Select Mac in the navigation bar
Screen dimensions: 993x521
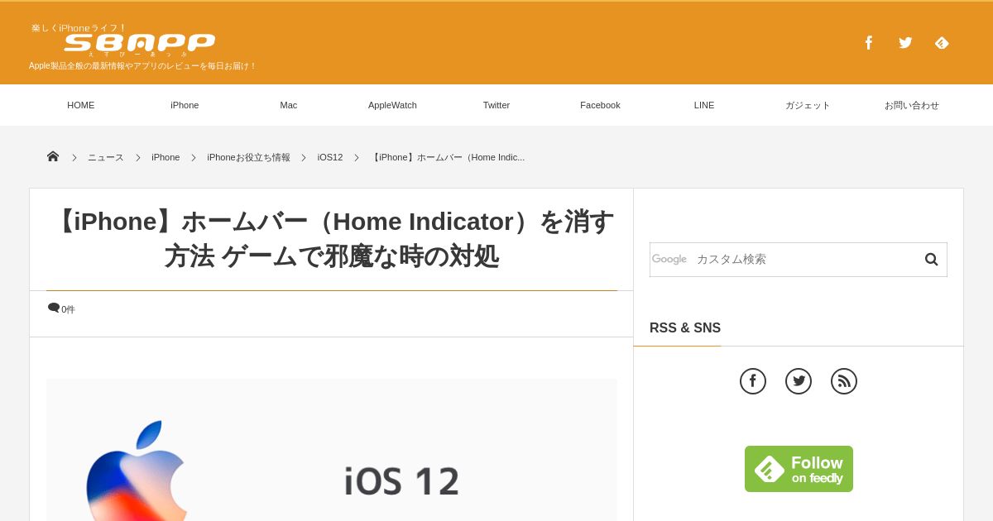(x=289, y=105)
